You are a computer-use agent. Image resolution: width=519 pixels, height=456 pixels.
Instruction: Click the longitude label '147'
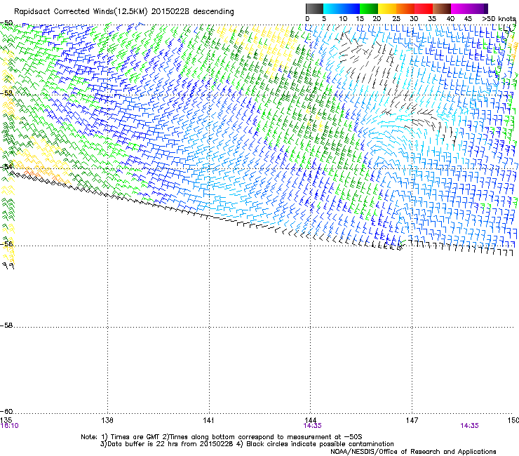pyautogui.click(x=412, y=420)
